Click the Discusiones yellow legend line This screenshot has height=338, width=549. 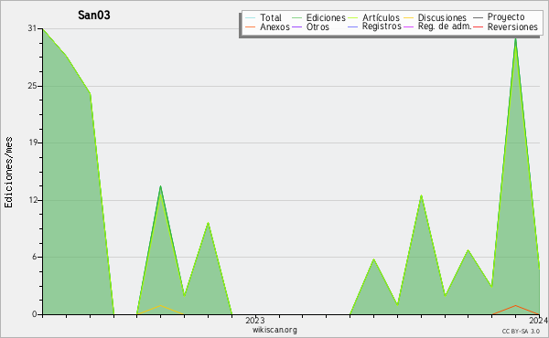409,17
